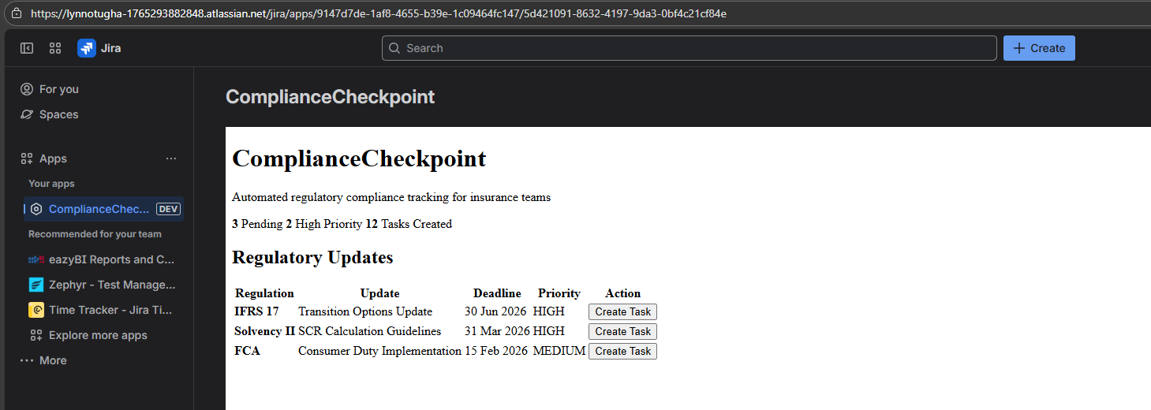Collapse the sidebar with the panel icon

click(x=27, y=48)
